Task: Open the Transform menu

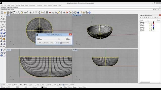Action: click(39, 5)
